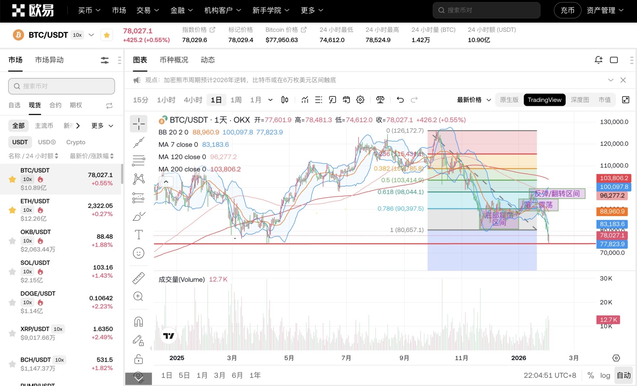Open the 资产管理 dropdown
The height and width of the screenshot is (386, 637).
(x=605, y=10)
